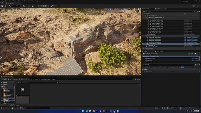Click Derived Data in the status bar
201x113 pixels.
[171, 108]
